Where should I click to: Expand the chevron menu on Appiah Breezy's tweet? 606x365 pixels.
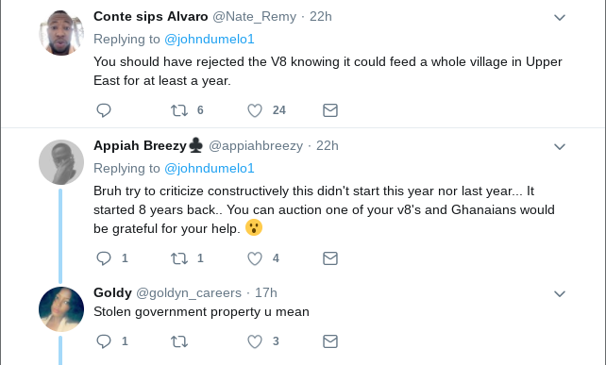tap(560, 147)
